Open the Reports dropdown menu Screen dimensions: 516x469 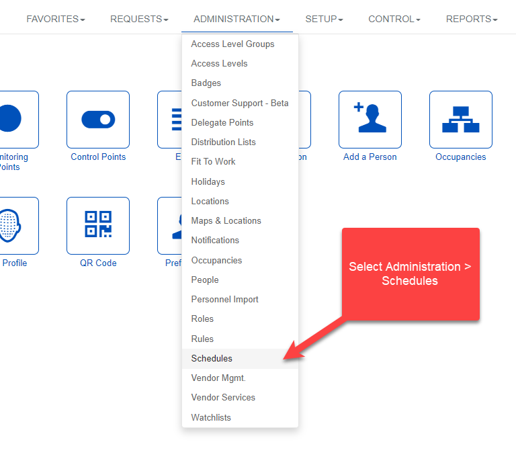click(472, 19)
